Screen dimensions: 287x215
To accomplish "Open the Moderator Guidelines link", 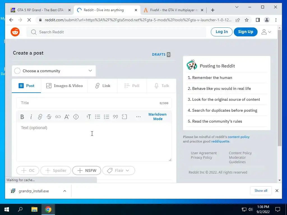I will (x=237, y=160).
